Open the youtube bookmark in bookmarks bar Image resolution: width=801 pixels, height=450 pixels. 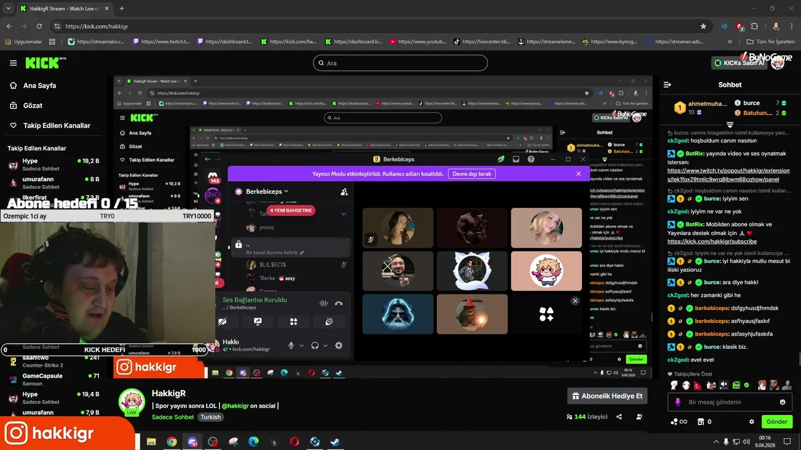pyautogui.click(x=417, y=42)
